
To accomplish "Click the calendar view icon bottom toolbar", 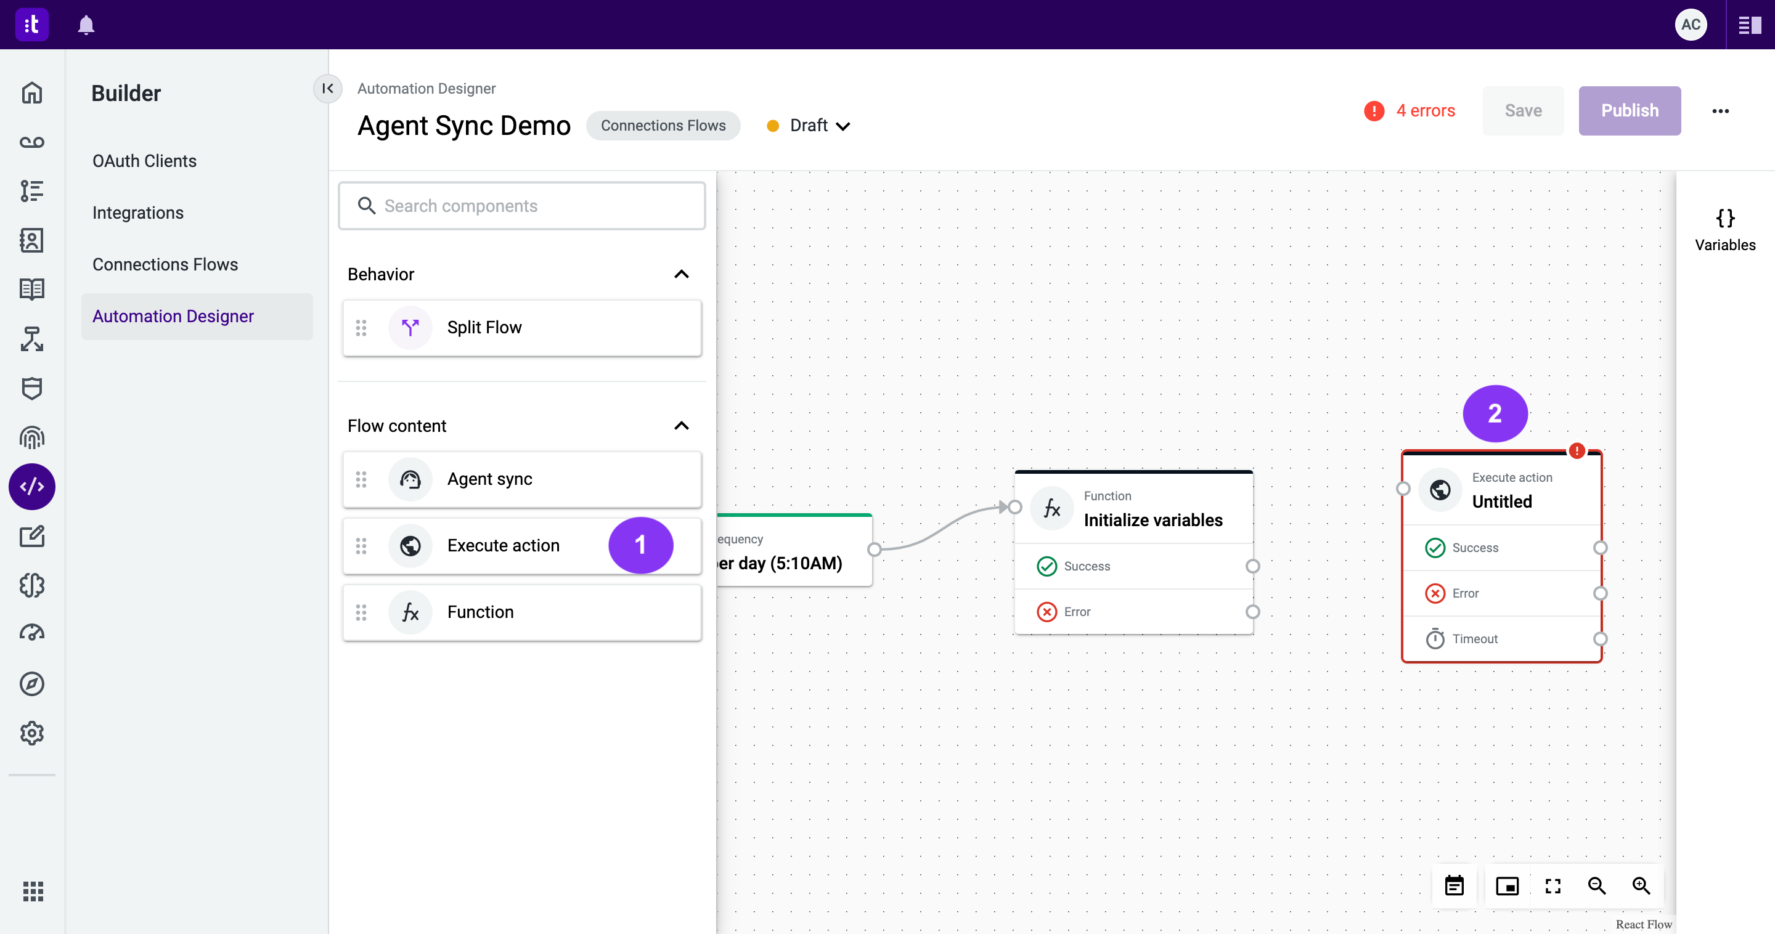I will [x=1456, y=887].
